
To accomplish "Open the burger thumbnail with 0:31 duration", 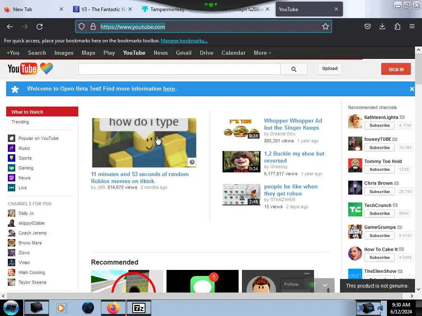I will tap(241, 128).
